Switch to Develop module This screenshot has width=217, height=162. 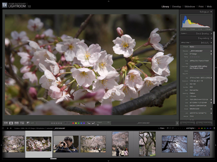pyautogui.click(x=177, y=6)
